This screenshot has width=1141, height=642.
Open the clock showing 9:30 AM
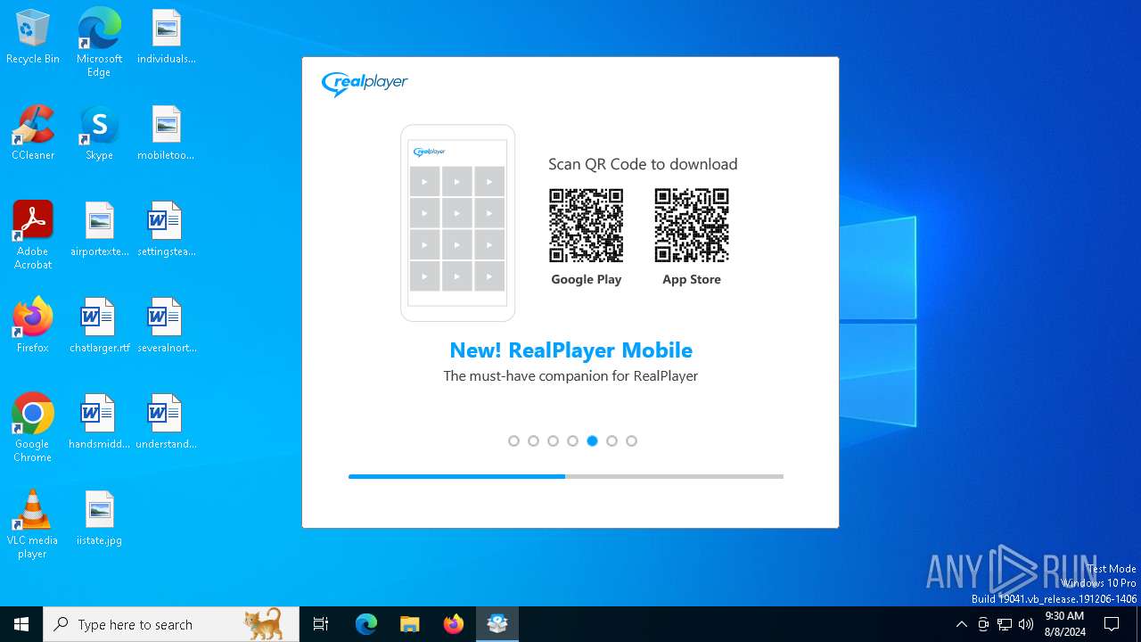pyautogui.click(x=1064, y=624)
